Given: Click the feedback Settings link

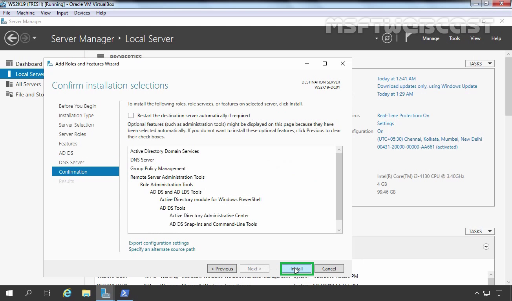Looking at the screenshot, I should tap(386, 123).
